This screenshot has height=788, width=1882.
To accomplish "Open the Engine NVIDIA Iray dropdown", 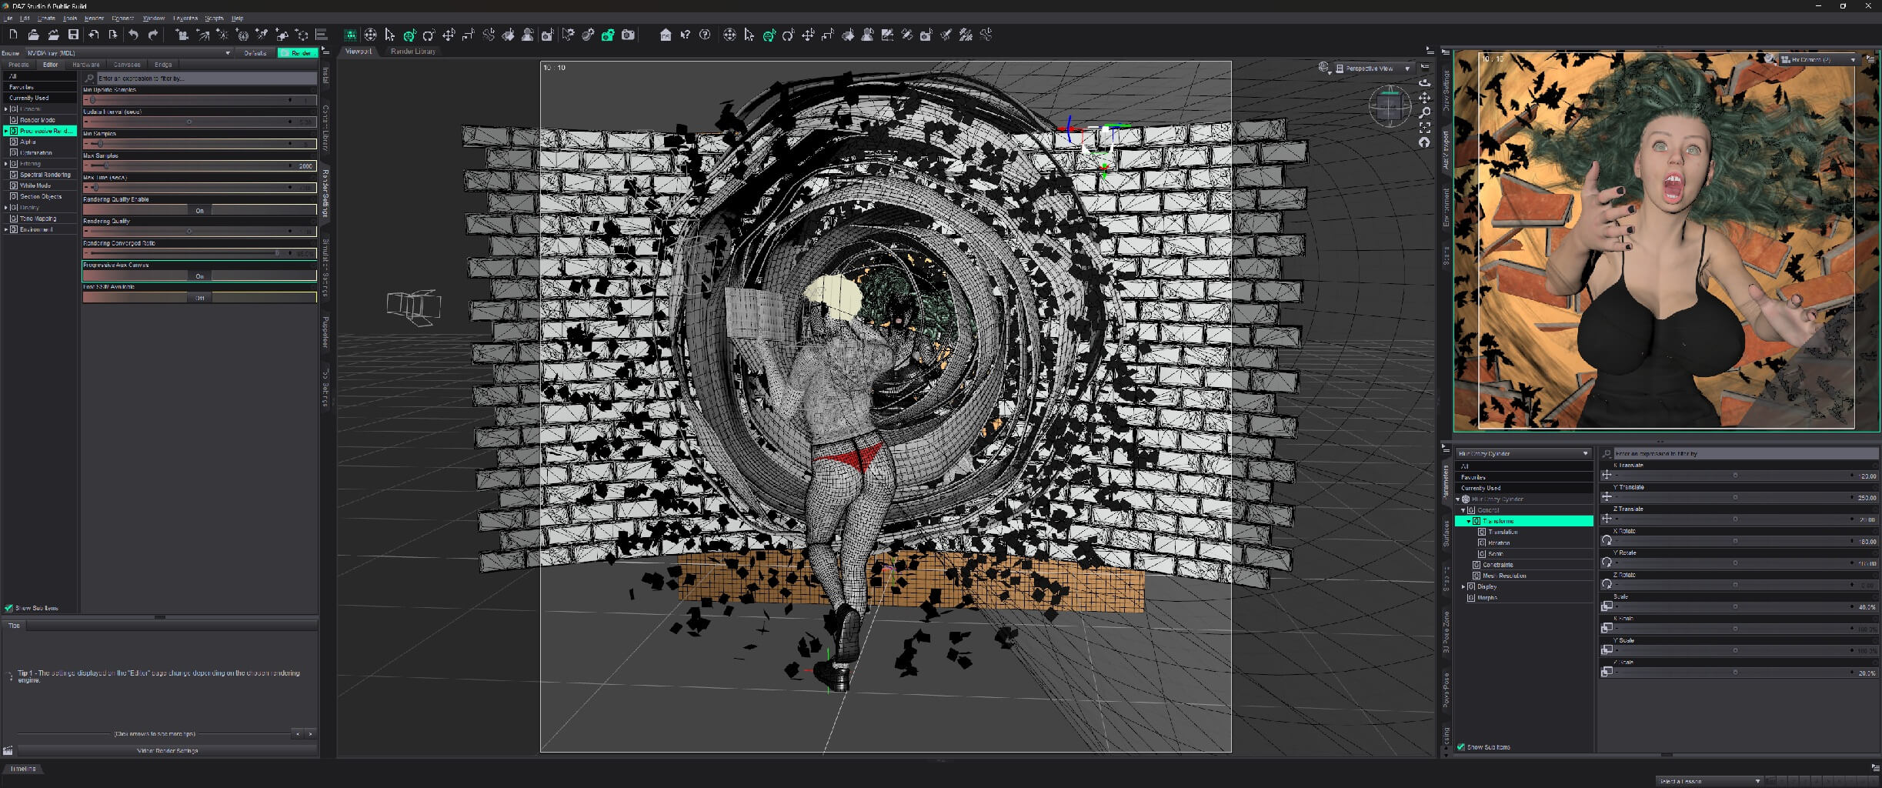I will click(128, 53).
